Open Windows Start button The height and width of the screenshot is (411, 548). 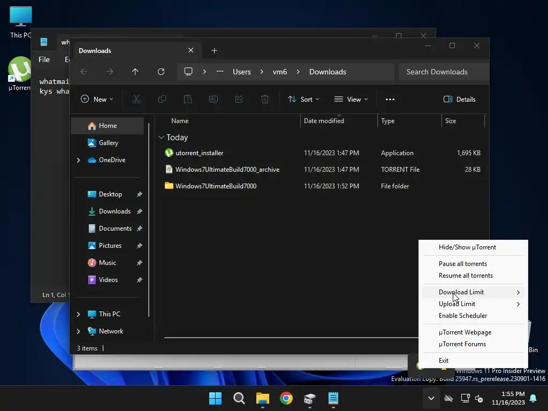(x=215, y=398)
